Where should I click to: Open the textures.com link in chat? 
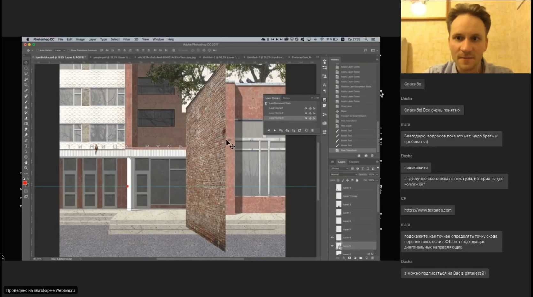pos(428,210)
